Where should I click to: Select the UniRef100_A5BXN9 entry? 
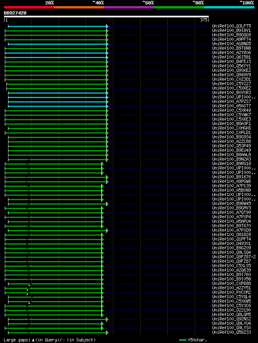(x=231, y=190)
